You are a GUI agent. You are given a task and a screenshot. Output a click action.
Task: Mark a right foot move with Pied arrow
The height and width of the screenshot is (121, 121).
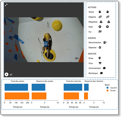coord(107,27)
